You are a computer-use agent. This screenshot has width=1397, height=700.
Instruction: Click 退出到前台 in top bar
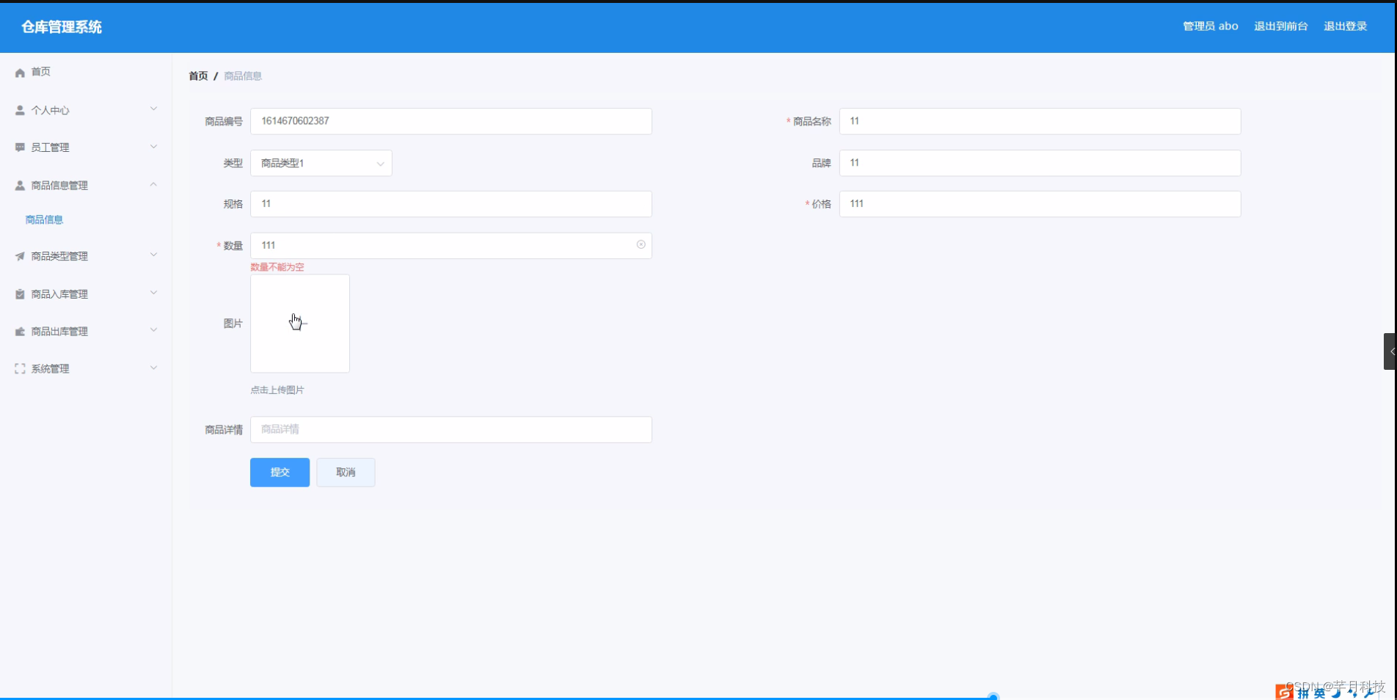(x=1280, y=26)
